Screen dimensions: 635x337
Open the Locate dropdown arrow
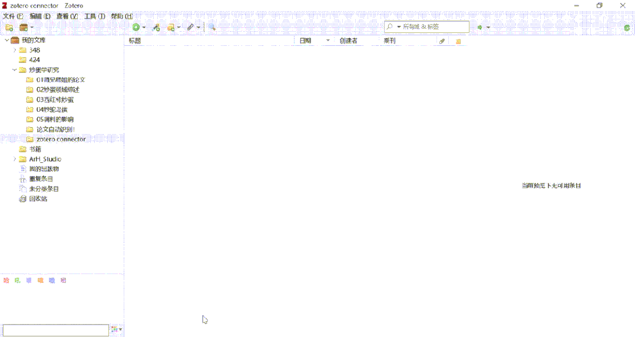488,28
